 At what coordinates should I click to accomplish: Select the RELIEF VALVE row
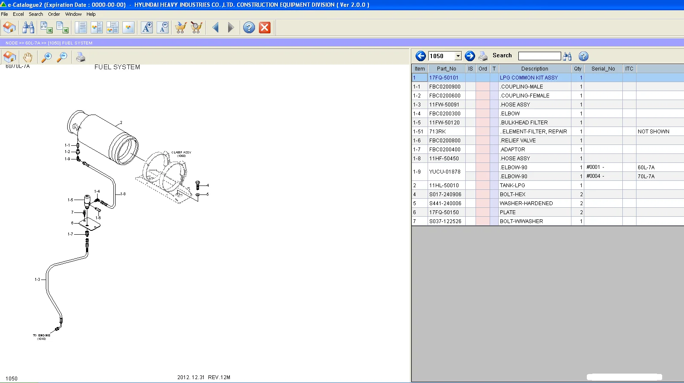pyautogui.click(x=548, y=141)
